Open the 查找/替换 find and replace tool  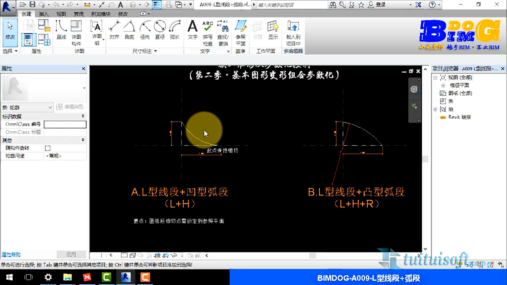coord(223,33)
